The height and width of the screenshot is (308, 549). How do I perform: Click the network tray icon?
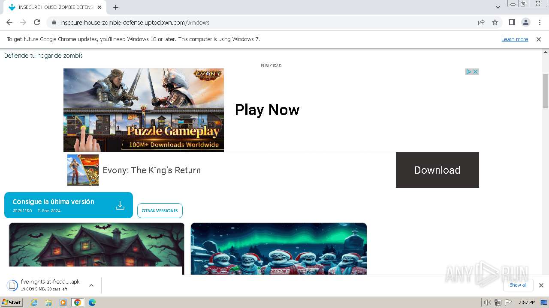click(498, 302)
